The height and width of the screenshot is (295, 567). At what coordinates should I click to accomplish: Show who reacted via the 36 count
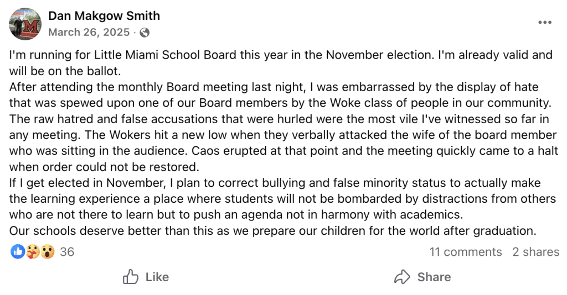67,252
